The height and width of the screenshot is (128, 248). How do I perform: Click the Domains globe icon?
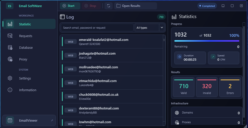click(x=177, y=113)
